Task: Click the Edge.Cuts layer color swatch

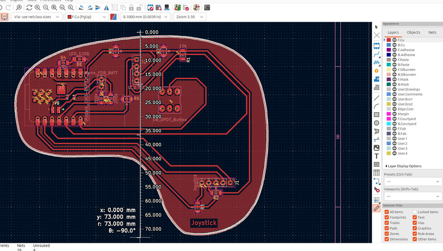Action: point(389,109)
